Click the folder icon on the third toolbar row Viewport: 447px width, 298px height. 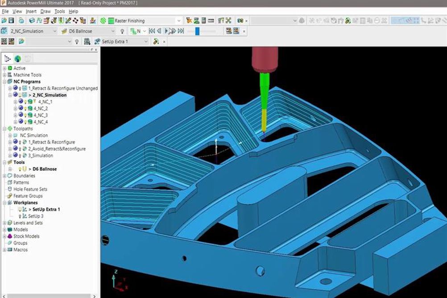[21, 41]
